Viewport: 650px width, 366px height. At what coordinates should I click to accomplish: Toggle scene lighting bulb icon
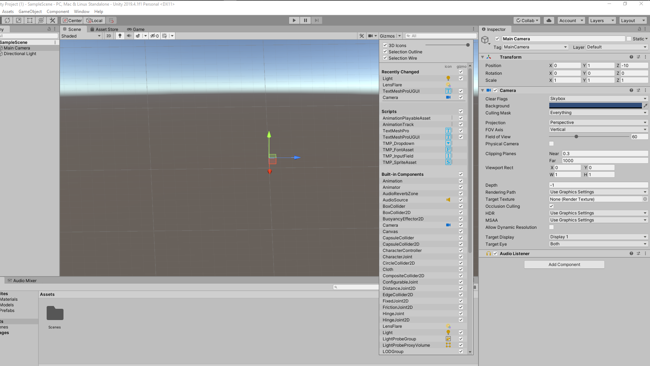tap(120, 36)
